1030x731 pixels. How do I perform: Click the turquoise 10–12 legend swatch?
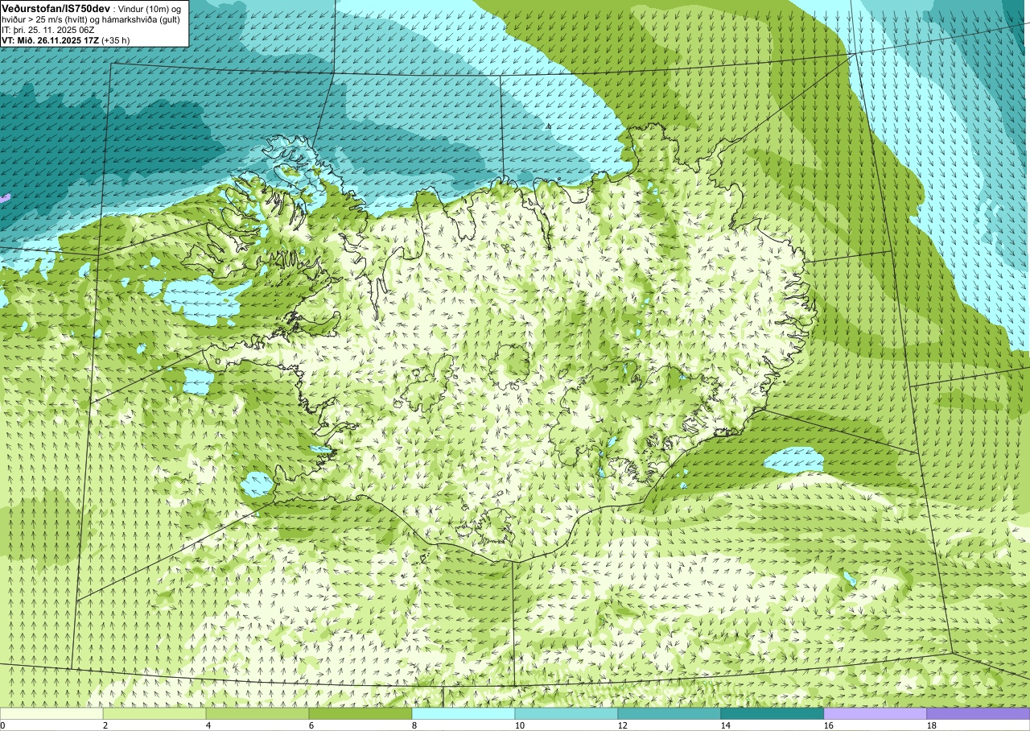coord(566,713)
